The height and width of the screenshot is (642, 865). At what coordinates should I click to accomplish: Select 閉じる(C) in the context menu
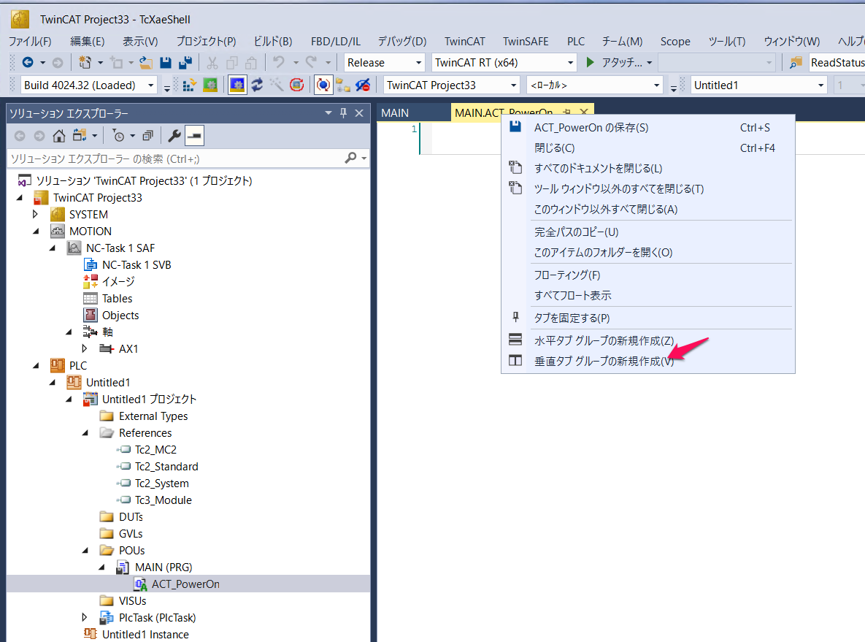point(647,148)
